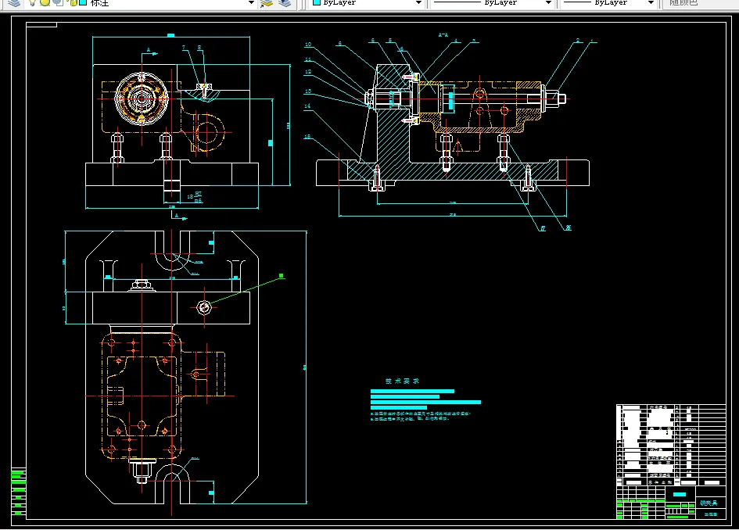Toggle the layer lock padlock icon
739x530 pixels.
coord(73,2)
